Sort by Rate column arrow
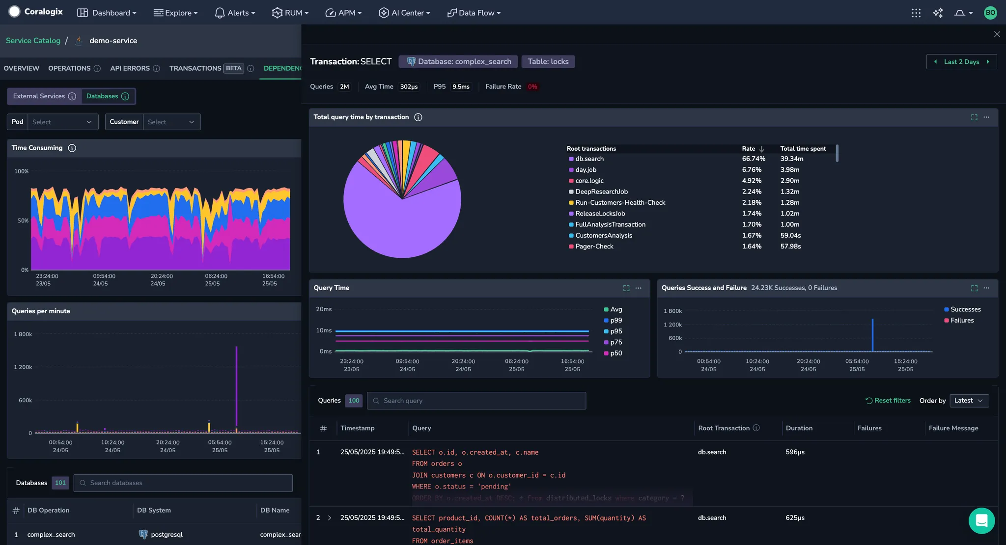Screen dimensions: 1006x545 761,149
